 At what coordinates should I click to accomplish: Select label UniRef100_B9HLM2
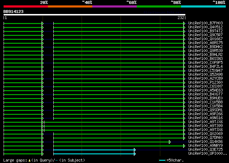click(205, 55)
